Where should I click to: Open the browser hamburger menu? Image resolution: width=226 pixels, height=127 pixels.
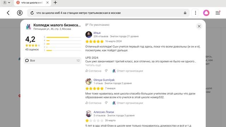tap(218, 13)
